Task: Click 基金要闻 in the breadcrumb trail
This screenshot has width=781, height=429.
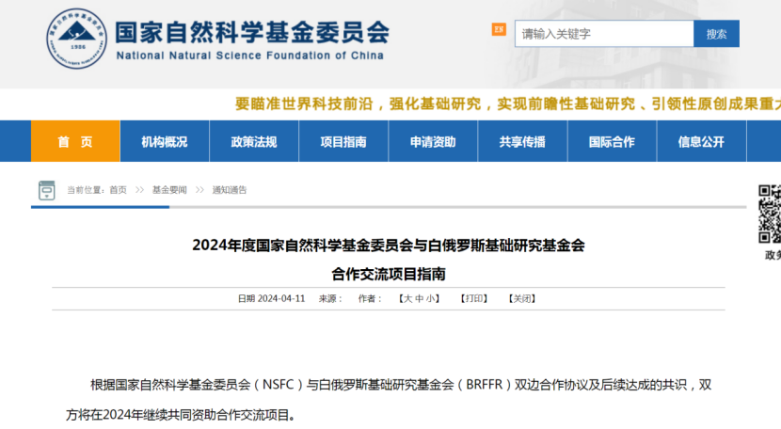Action: (x=169, y=190)
